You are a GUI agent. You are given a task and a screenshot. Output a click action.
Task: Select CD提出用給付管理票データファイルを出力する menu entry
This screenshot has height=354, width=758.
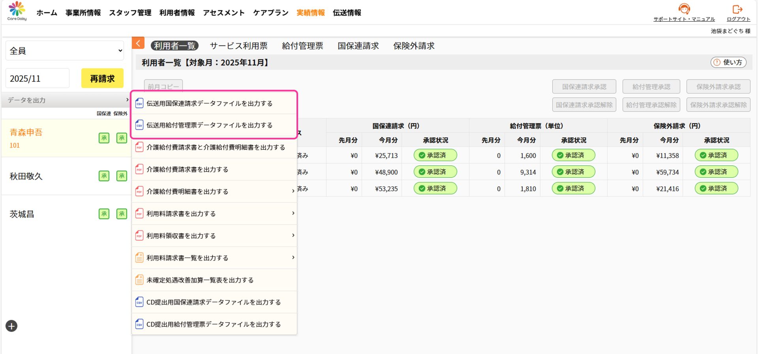[x=214, y=324]
